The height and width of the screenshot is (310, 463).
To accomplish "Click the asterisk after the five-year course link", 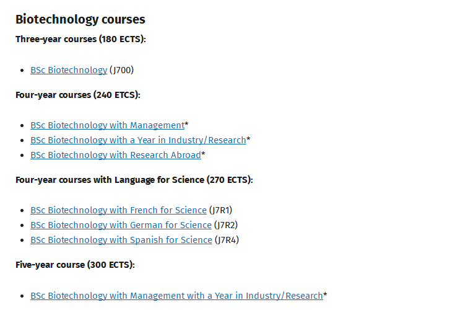I will (x=325, y=294).
